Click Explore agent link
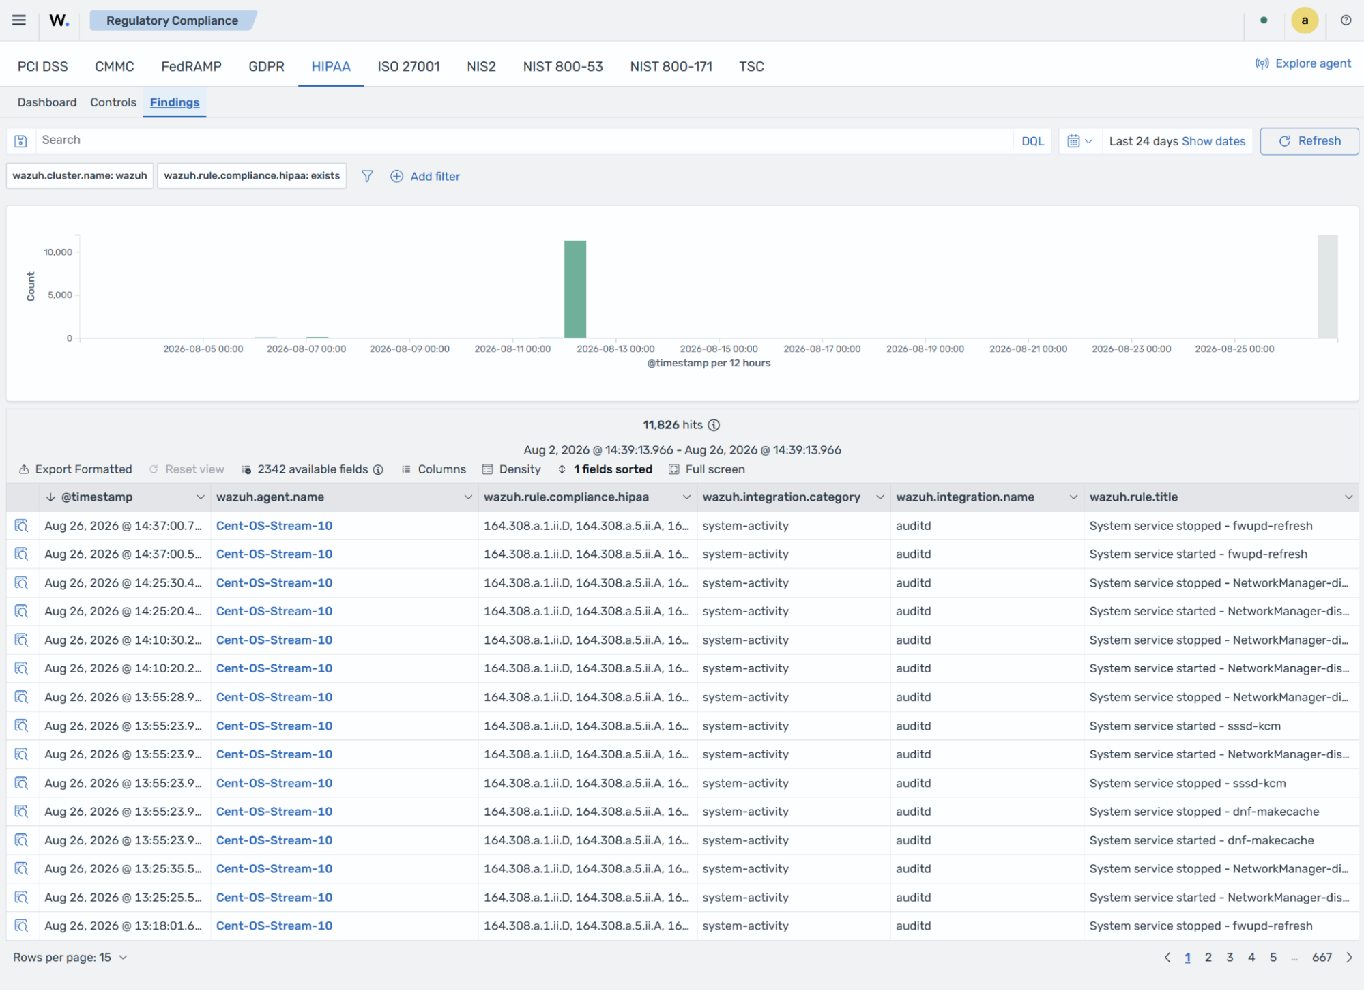 pos(1303,63)
